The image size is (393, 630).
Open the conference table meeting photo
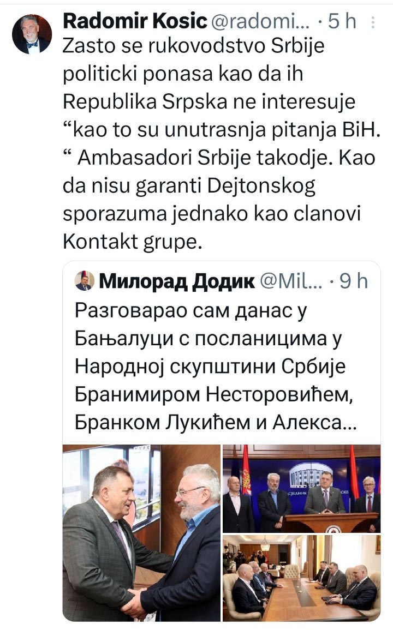coord(302,578)
